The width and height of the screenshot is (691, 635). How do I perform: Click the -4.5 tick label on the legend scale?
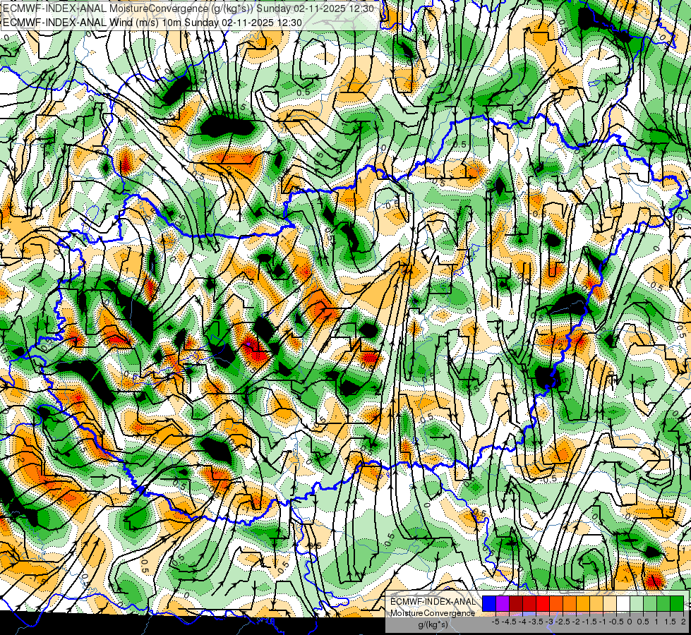click(x=509, y=622)
